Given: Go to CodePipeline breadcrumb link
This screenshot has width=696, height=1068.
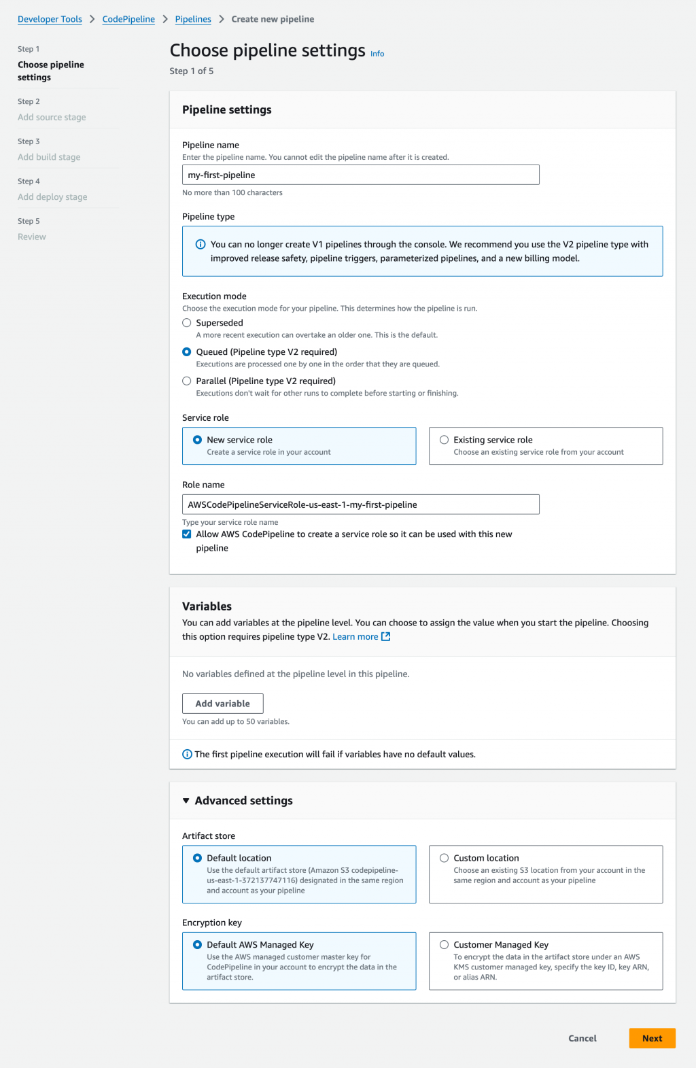Looking at the screenshot, I should 128,19.
